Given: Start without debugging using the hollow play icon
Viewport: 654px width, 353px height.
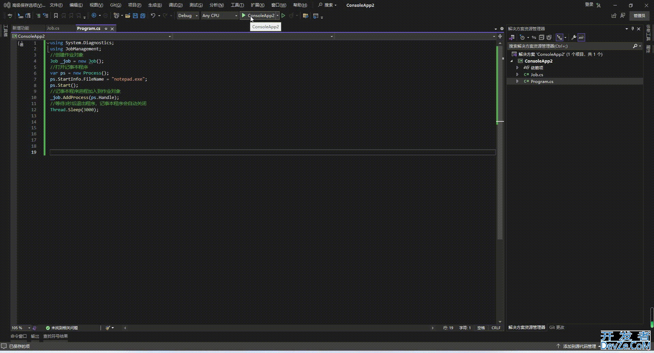Looking at the screenshot, I should [283, 15].
